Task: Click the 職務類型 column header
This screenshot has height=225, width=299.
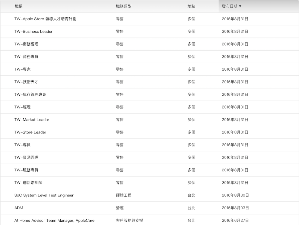Action: [123, 6]
